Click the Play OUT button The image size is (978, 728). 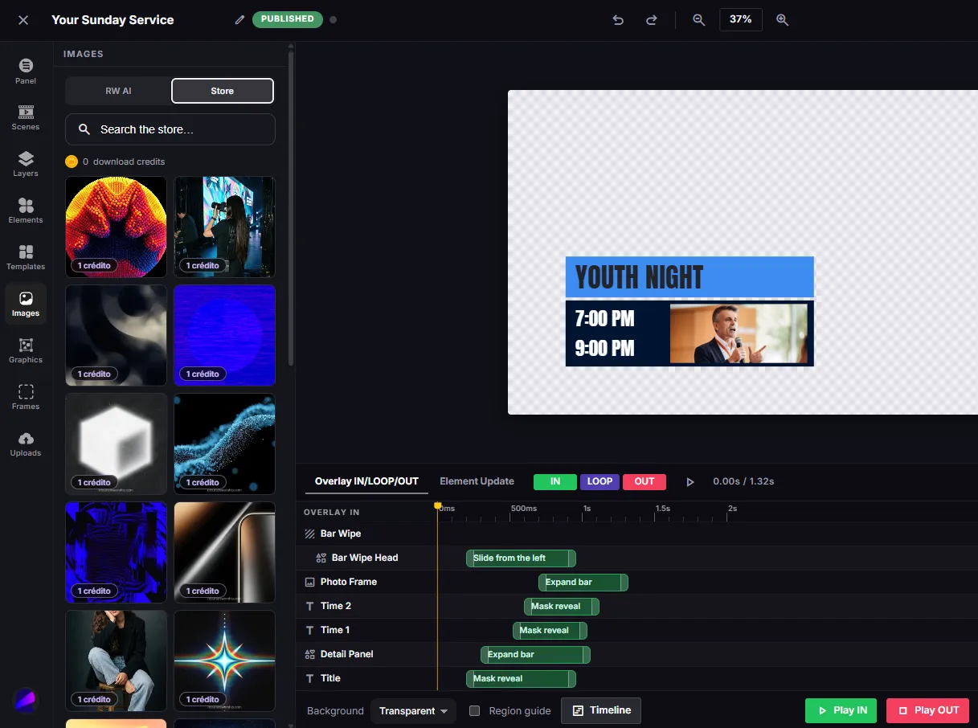928,710
